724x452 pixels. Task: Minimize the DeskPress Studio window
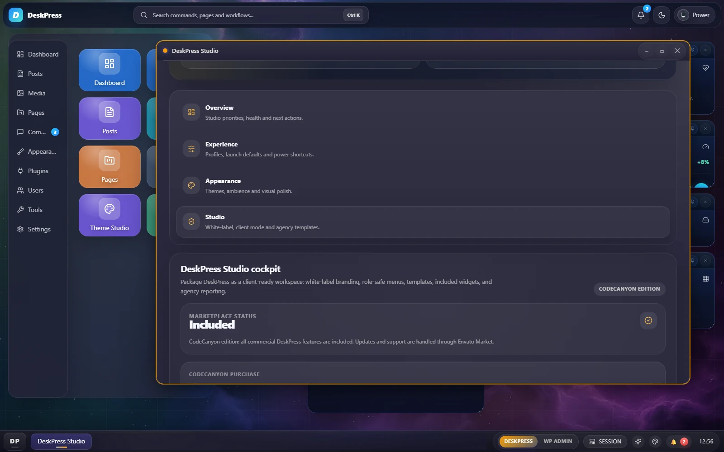pos(647,51)
